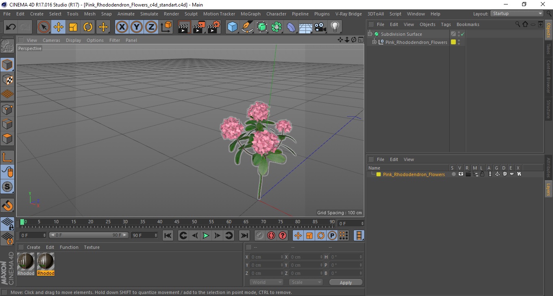Pick the Rotate tool
553x296 pixels.
(x=88, y=27)
